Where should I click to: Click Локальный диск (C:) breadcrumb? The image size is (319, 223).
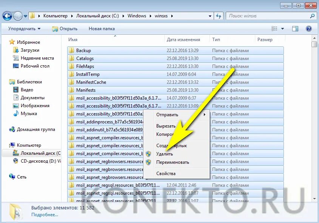97,16
